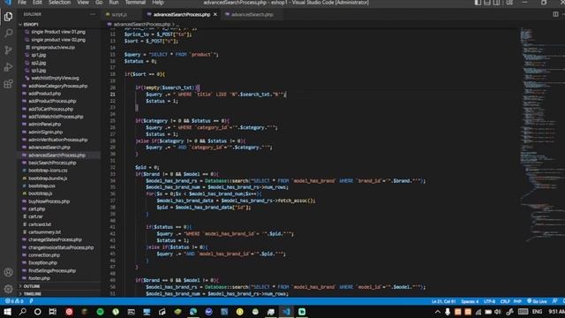Image resolution: width=565 pixels, height=318 pixels.
Task: Click UTF-8 encoding in status bar
Action: coord(489,301)
